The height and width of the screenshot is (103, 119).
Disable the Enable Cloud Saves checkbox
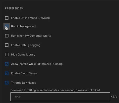(7, 73)
